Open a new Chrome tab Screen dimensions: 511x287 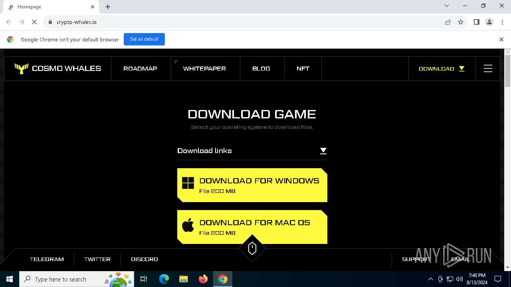tap(108, 7)
